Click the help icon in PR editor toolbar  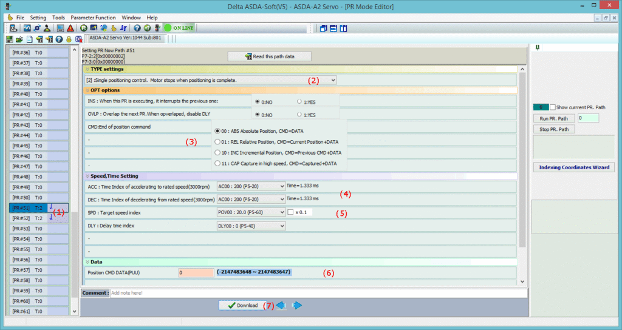tap(59, 39)
